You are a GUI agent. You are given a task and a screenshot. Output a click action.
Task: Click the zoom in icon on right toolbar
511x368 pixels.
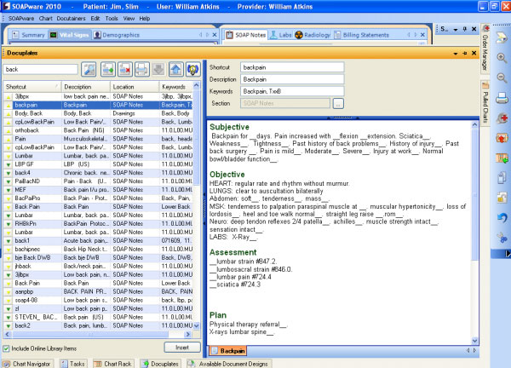tap(502, 59)
